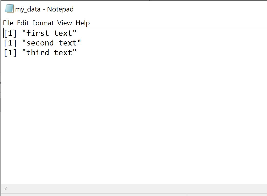Image resolution: width=267 pixels, height=196 pixels.
Task: Click on [1] of the third line
Action: [10, 53]
